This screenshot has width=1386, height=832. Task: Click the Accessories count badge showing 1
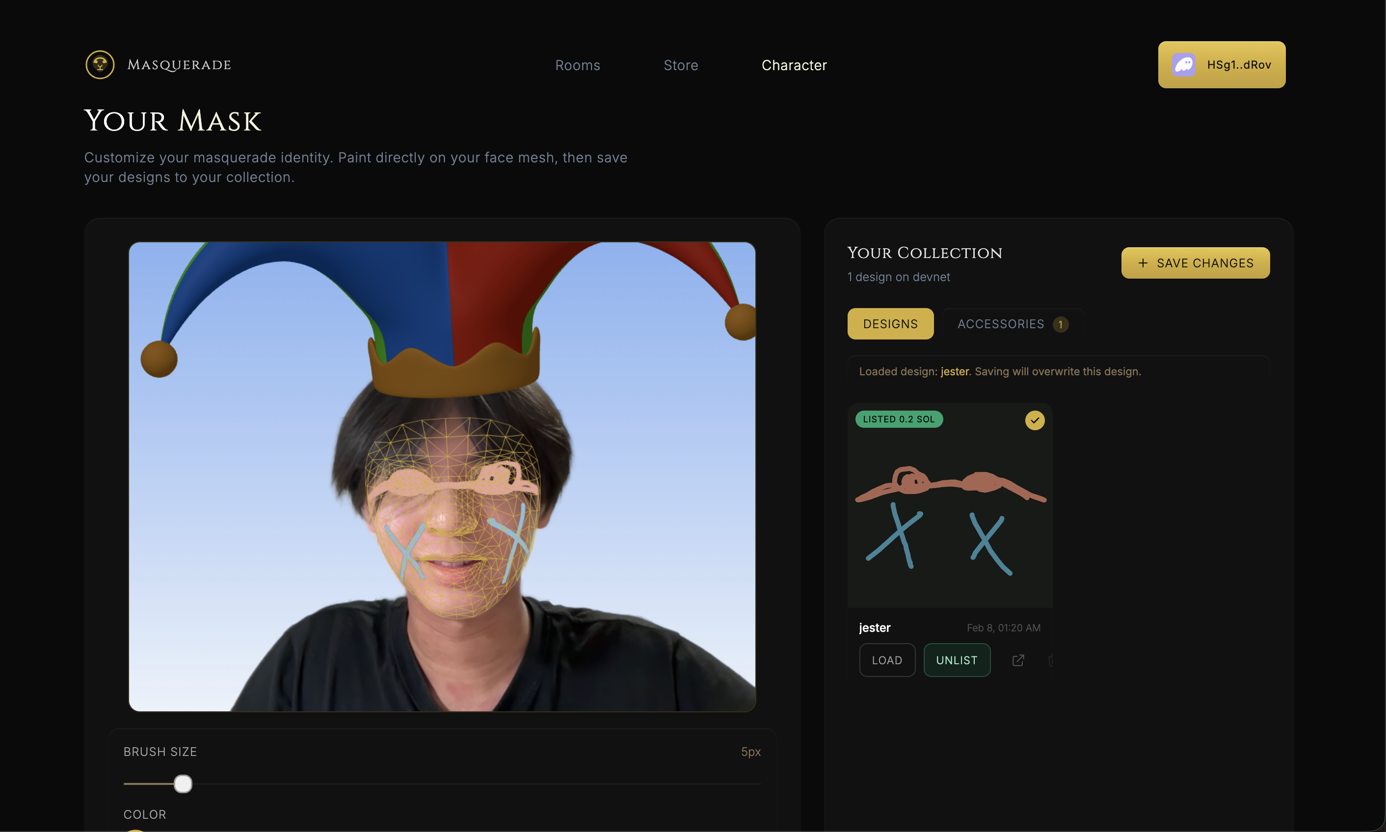[x=1060, y=325]
